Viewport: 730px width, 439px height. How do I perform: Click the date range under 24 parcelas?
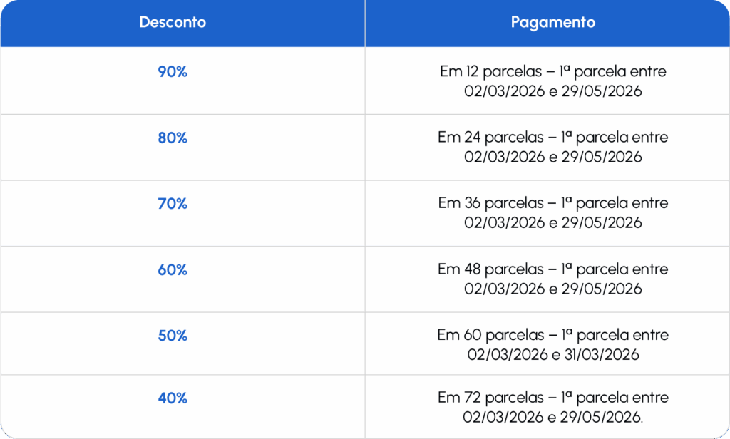pos(552,157)
